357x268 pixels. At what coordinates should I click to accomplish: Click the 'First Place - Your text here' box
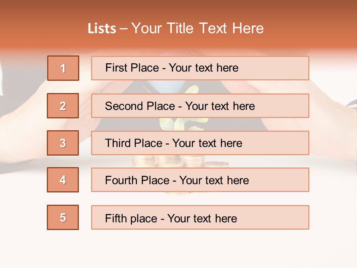pyautogui.click(x=200, y=68)
